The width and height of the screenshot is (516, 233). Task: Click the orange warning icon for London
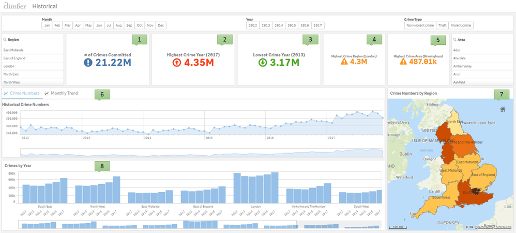tap(344, 61)
